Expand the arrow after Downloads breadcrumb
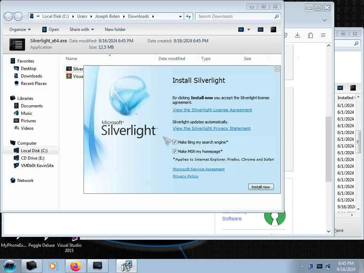This screenshot has width=364, height=273. coord(153,16)
